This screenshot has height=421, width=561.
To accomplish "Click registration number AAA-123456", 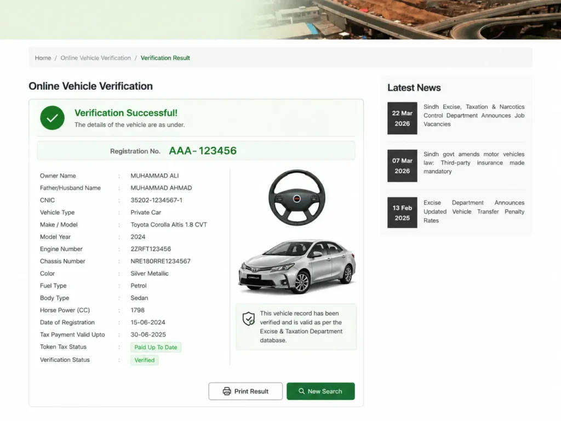I will click(x=203, y=150).
